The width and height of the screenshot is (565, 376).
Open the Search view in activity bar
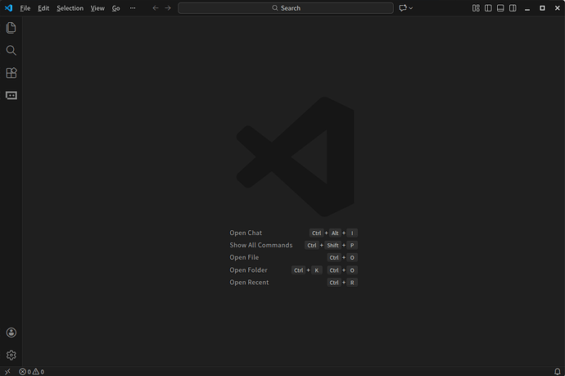11,51
